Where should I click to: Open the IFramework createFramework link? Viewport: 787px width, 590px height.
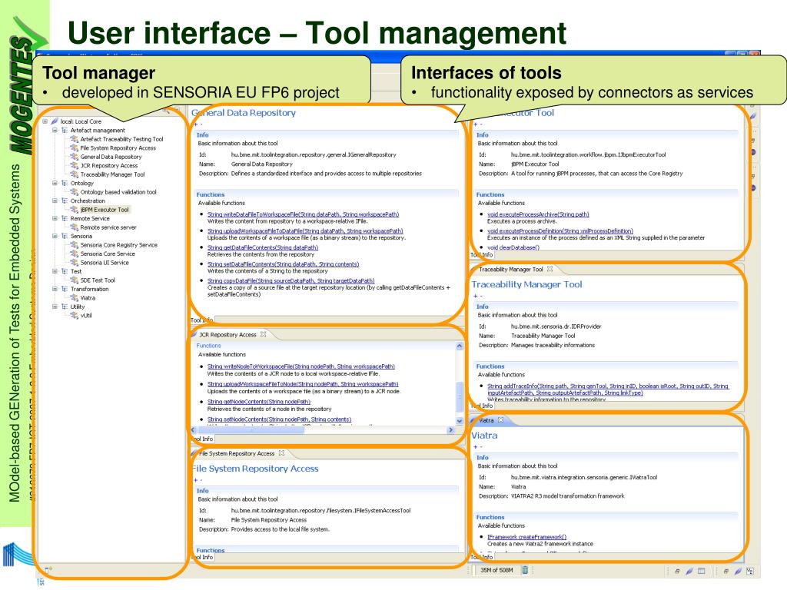tap(527, 537)
